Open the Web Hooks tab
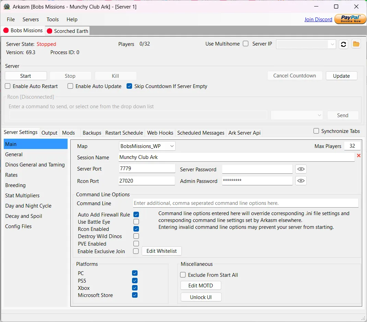This screenshot has height=322, width=367. (160, 133)
